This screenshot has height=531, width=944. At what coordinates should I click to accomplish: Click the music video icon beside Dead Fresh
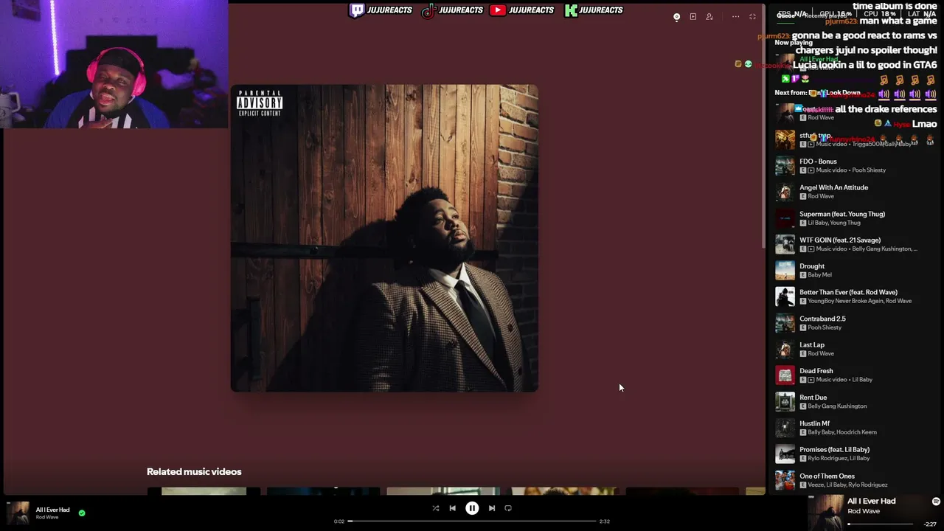click(811, 380)
